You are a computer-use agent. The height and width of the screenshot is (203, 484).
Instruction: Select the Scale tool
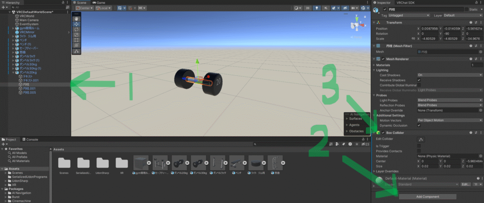click(x=77, y=34)
